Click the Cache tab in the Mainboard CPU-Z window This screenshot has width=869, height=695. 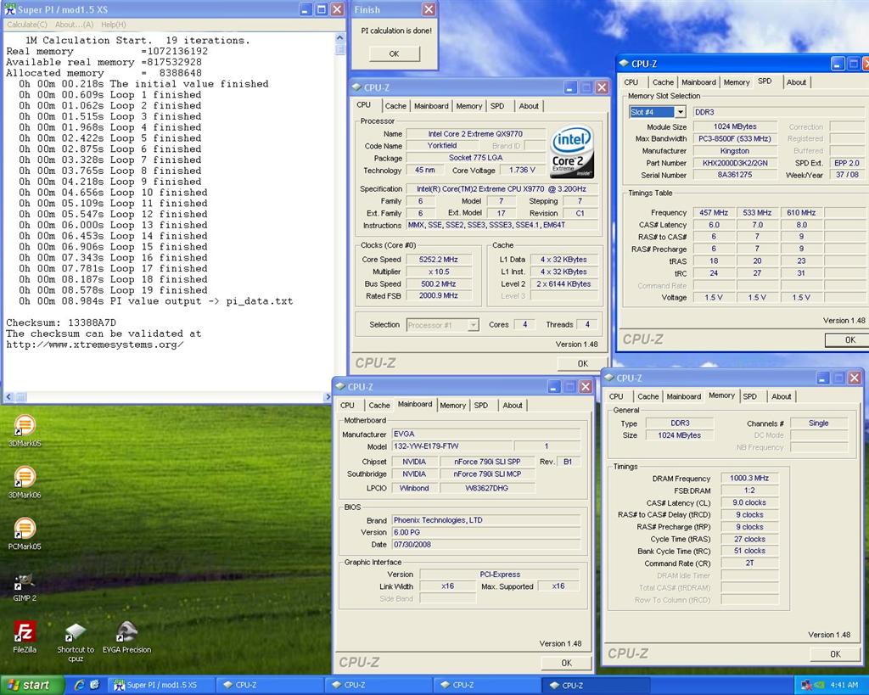[x=379, y=405]
